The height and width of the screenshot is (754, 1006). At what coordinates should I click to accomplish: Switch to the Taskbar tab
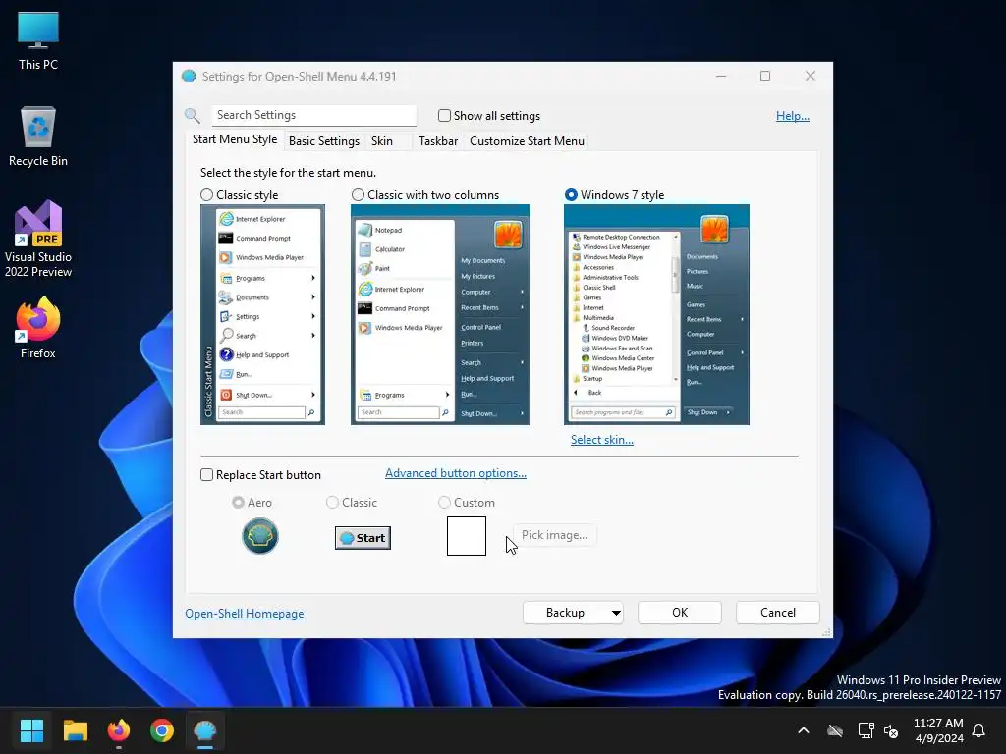pos(438,141)
